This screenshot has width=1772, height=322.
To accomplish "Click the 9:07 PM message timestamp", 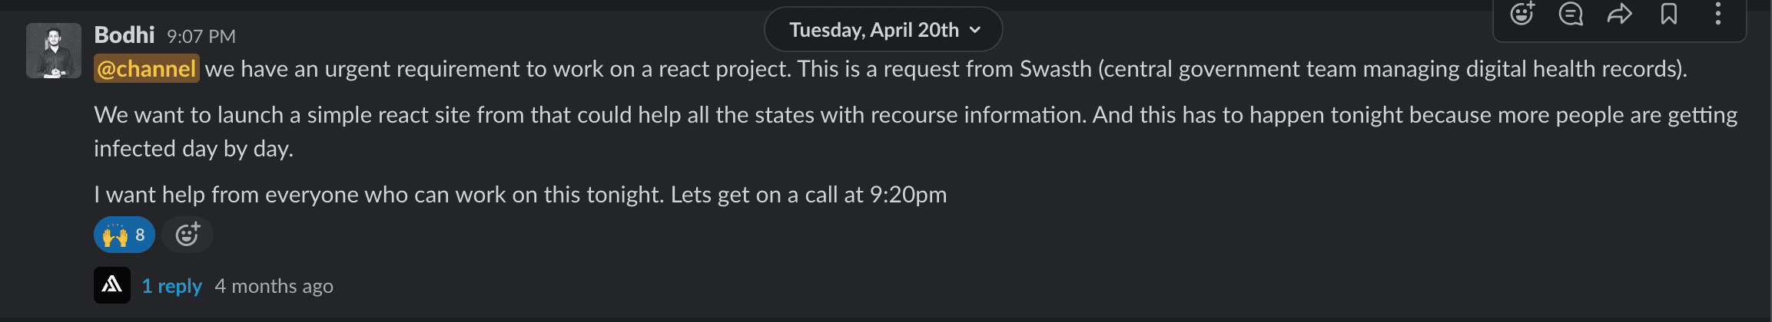I will click(x=201, y=36).
